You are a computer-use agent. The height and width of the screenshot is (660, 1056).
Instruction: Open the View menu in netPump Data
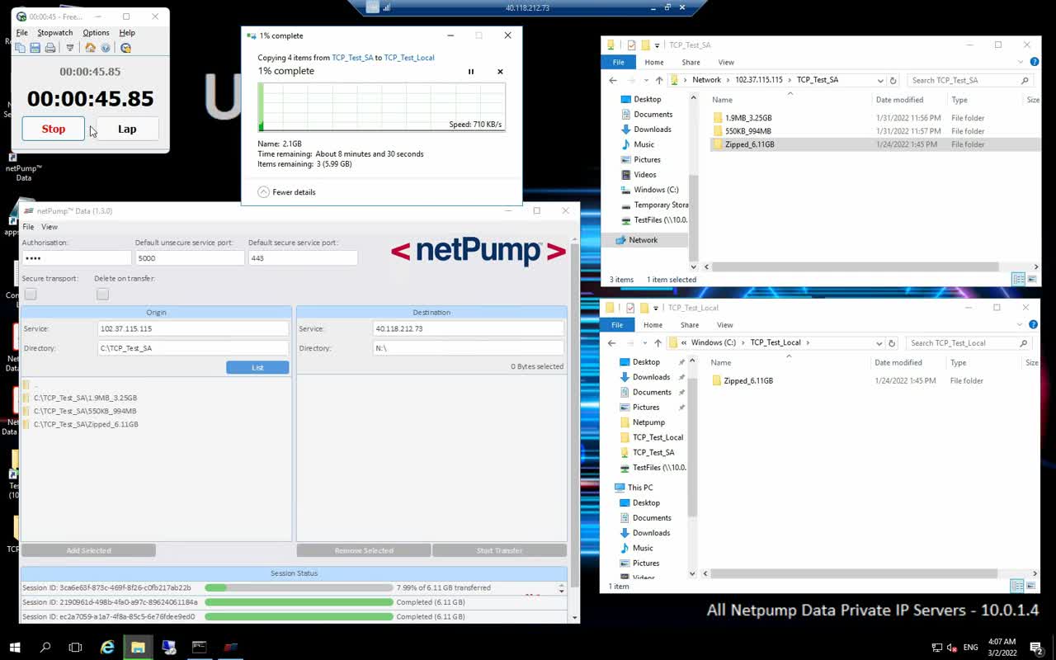coord(49,227)
